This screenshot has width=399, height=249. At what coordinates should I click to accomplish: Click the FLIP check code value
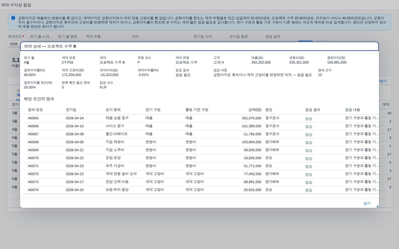(103, 87)
